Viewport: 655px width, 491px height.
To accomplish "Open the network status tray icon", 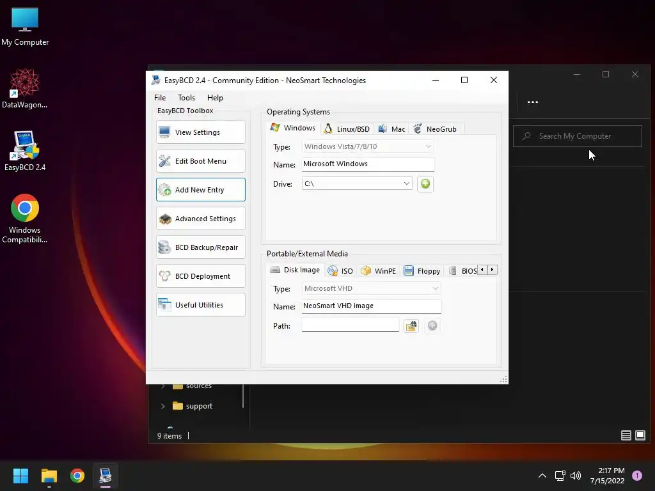I will point(560,476).
